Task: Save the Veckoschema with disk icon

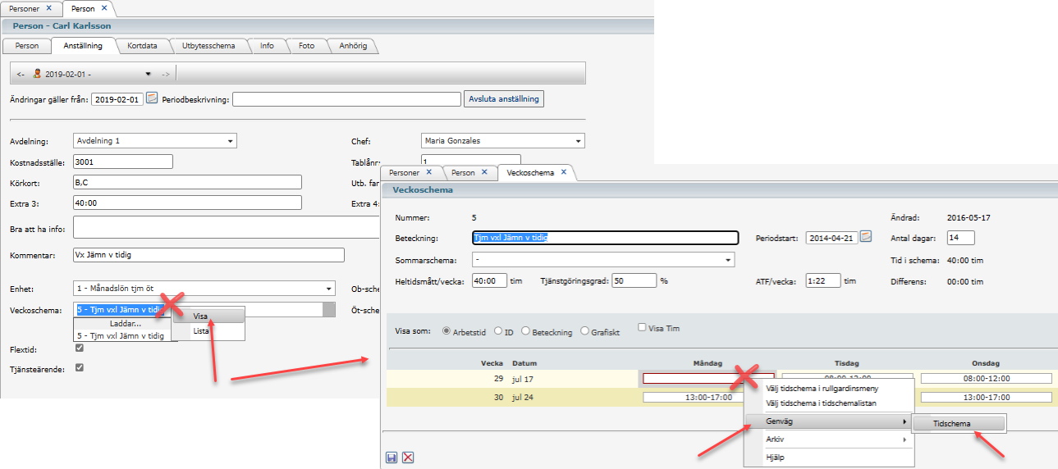Action: pos(392,457)
